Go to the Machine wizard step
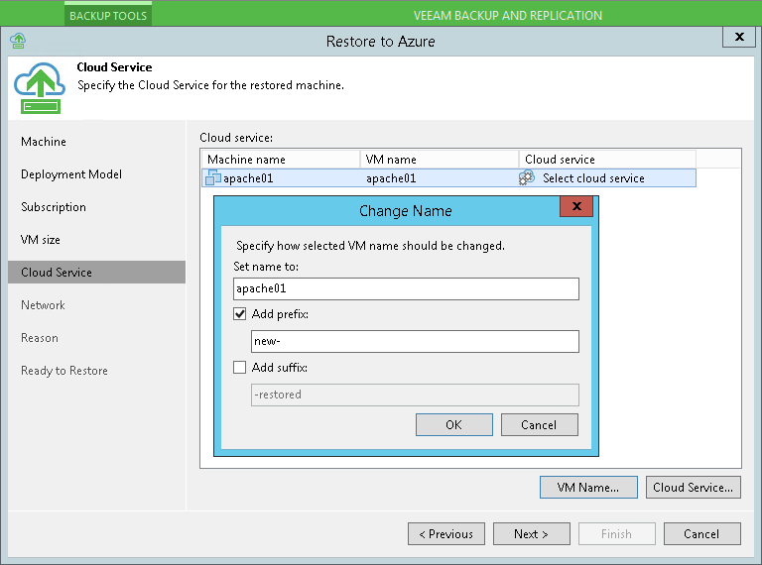 (x=44, y=142)
